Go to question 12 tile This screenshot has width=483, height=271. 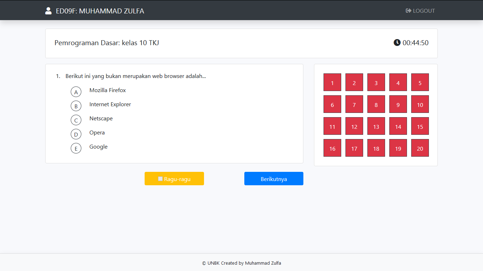click(354, 126)
